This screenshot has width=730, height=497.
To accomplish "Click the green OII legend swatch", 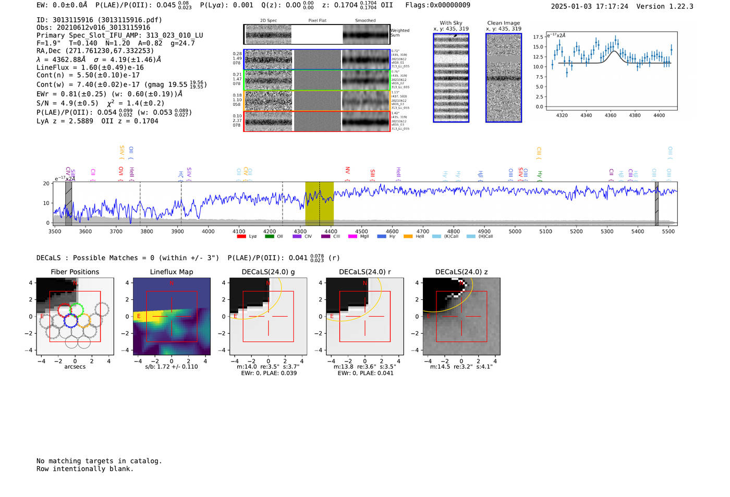I will [x=269, y=237].
